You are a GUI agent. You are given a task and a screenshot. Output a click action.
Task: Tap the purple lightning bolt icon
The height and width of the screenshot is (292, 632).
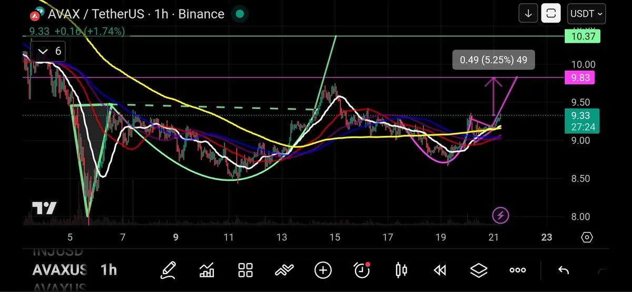pos(500,215)
